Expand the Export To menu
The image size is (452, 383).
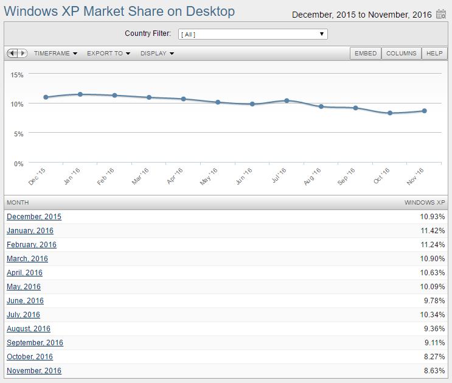point(108,54)
